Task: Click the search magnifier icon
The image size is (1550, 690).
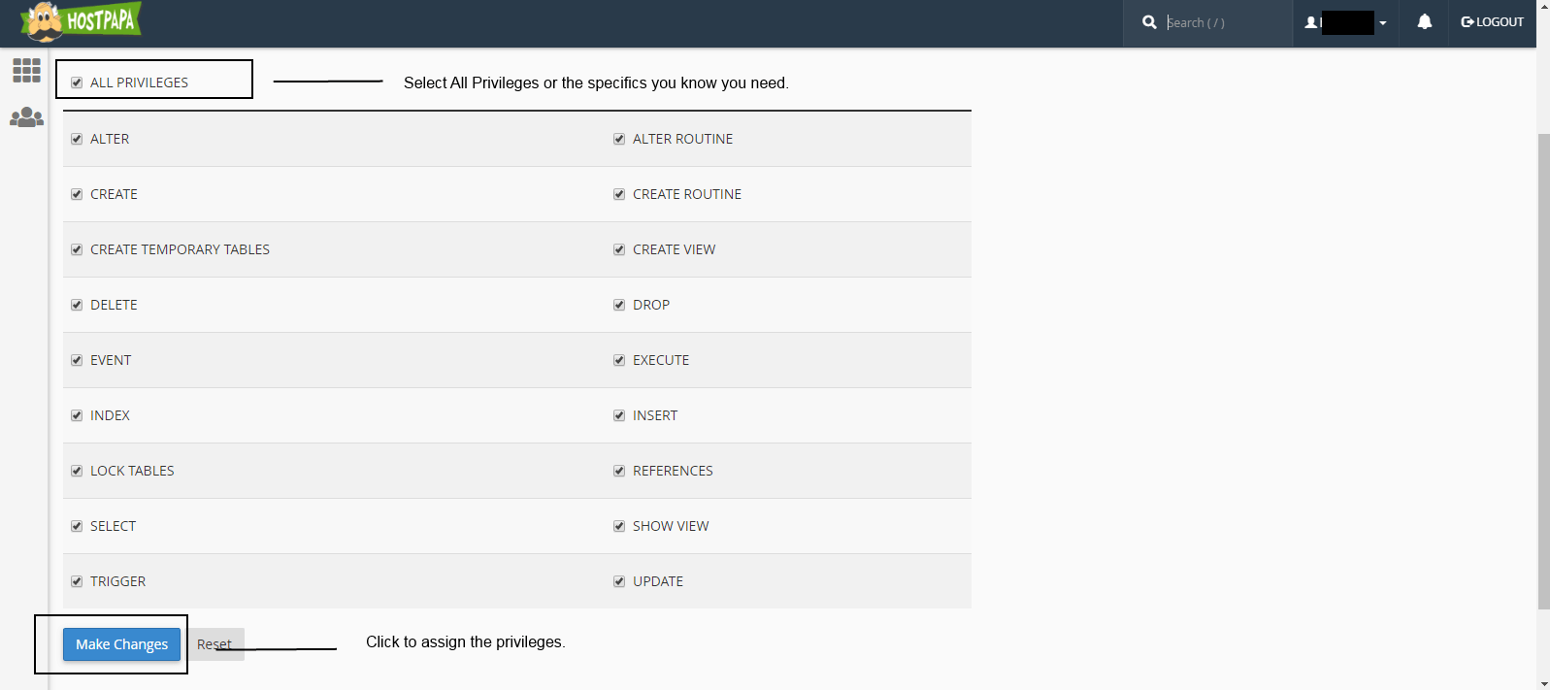Action: click(x=1149, y=21)
